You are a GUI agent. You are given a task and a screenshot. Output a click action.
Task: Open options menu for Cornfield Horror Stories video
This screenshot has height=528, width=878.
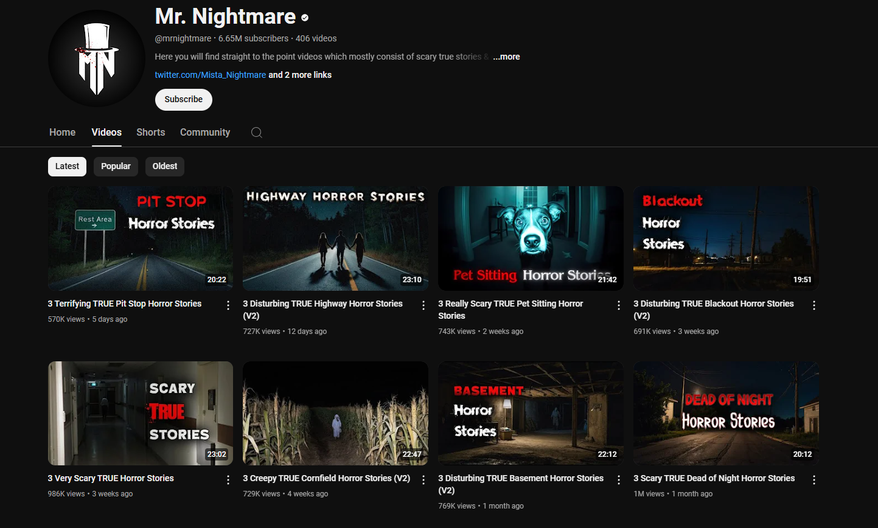point(423,480)
